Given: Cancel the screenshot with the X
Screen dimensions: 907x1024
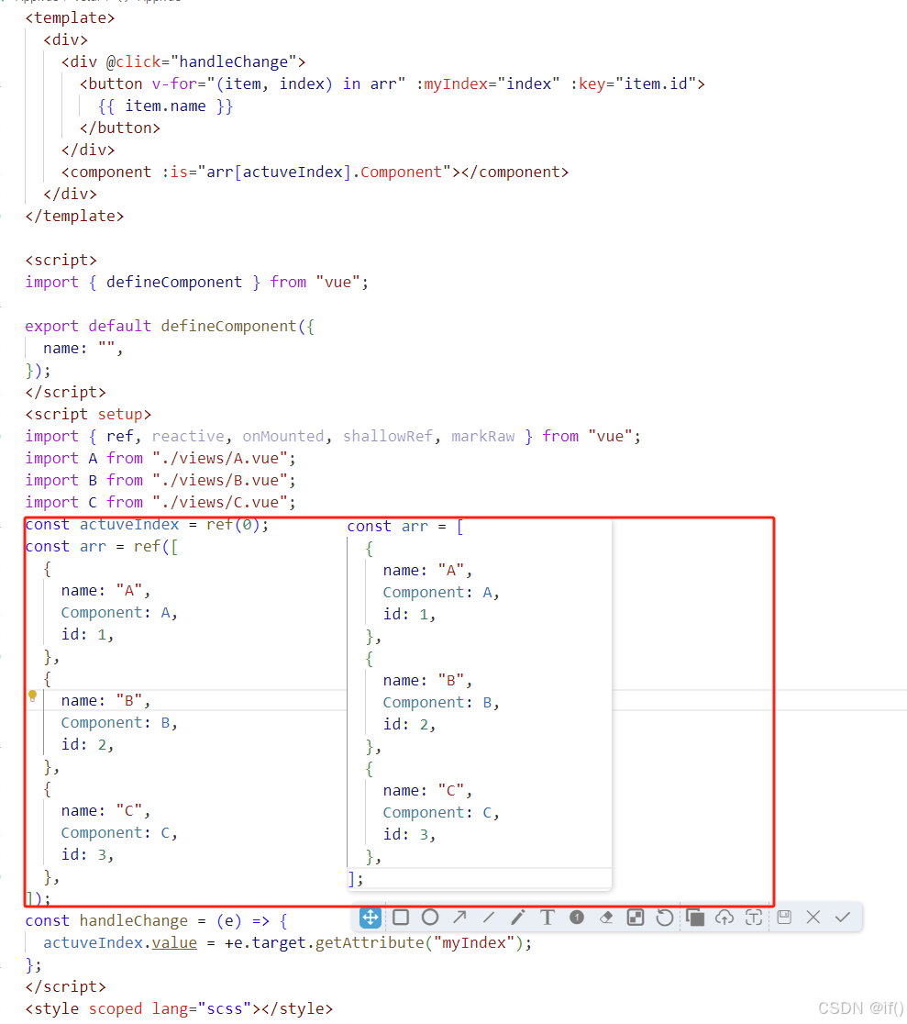Looking at the screenshot, I should pyautogui.click(x=812, y=917).
